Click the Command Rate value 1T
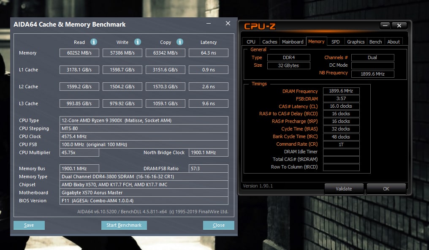This screenshot has width=429, height=250. (x=341, y=144)
